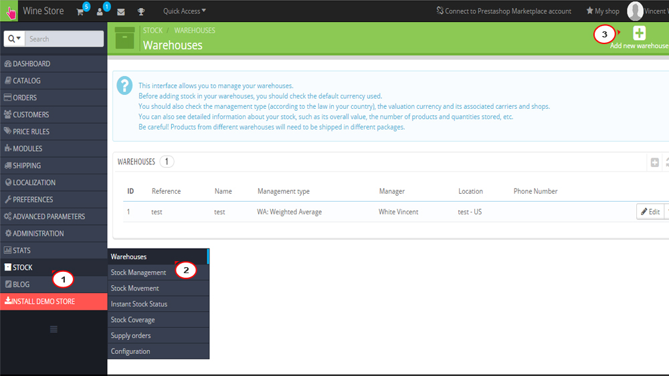
Task: Click the Add new warehouse plus icon
Action: coord(639,33)
